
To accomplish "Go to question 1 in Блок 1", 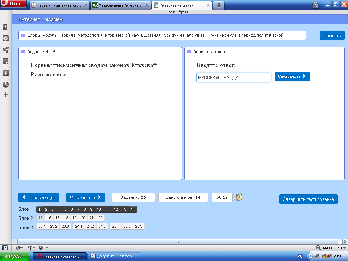I will point(39,209).
